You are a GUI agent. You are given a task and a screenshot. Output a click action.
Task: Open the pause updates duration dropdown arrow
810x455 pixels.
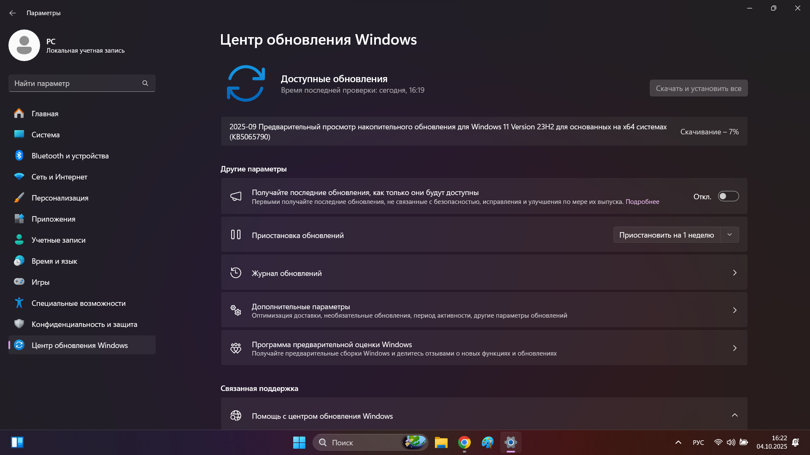(x=729, y=235)
